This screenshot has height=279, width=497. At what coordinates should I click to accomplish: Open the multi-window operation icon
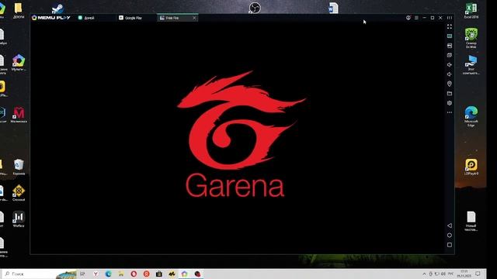coord(450,55)
